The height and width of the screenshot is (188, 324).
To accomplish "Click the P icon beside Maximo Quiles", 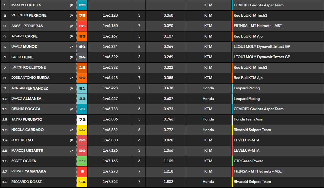I will (x=72, y=5).
